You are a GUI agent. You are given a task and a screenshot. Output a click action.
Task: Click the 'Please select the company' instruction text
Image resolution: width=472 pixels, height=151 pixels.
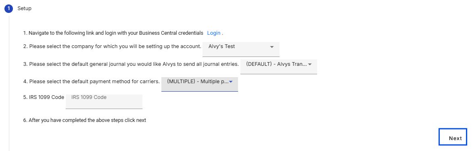pos(112,47)
